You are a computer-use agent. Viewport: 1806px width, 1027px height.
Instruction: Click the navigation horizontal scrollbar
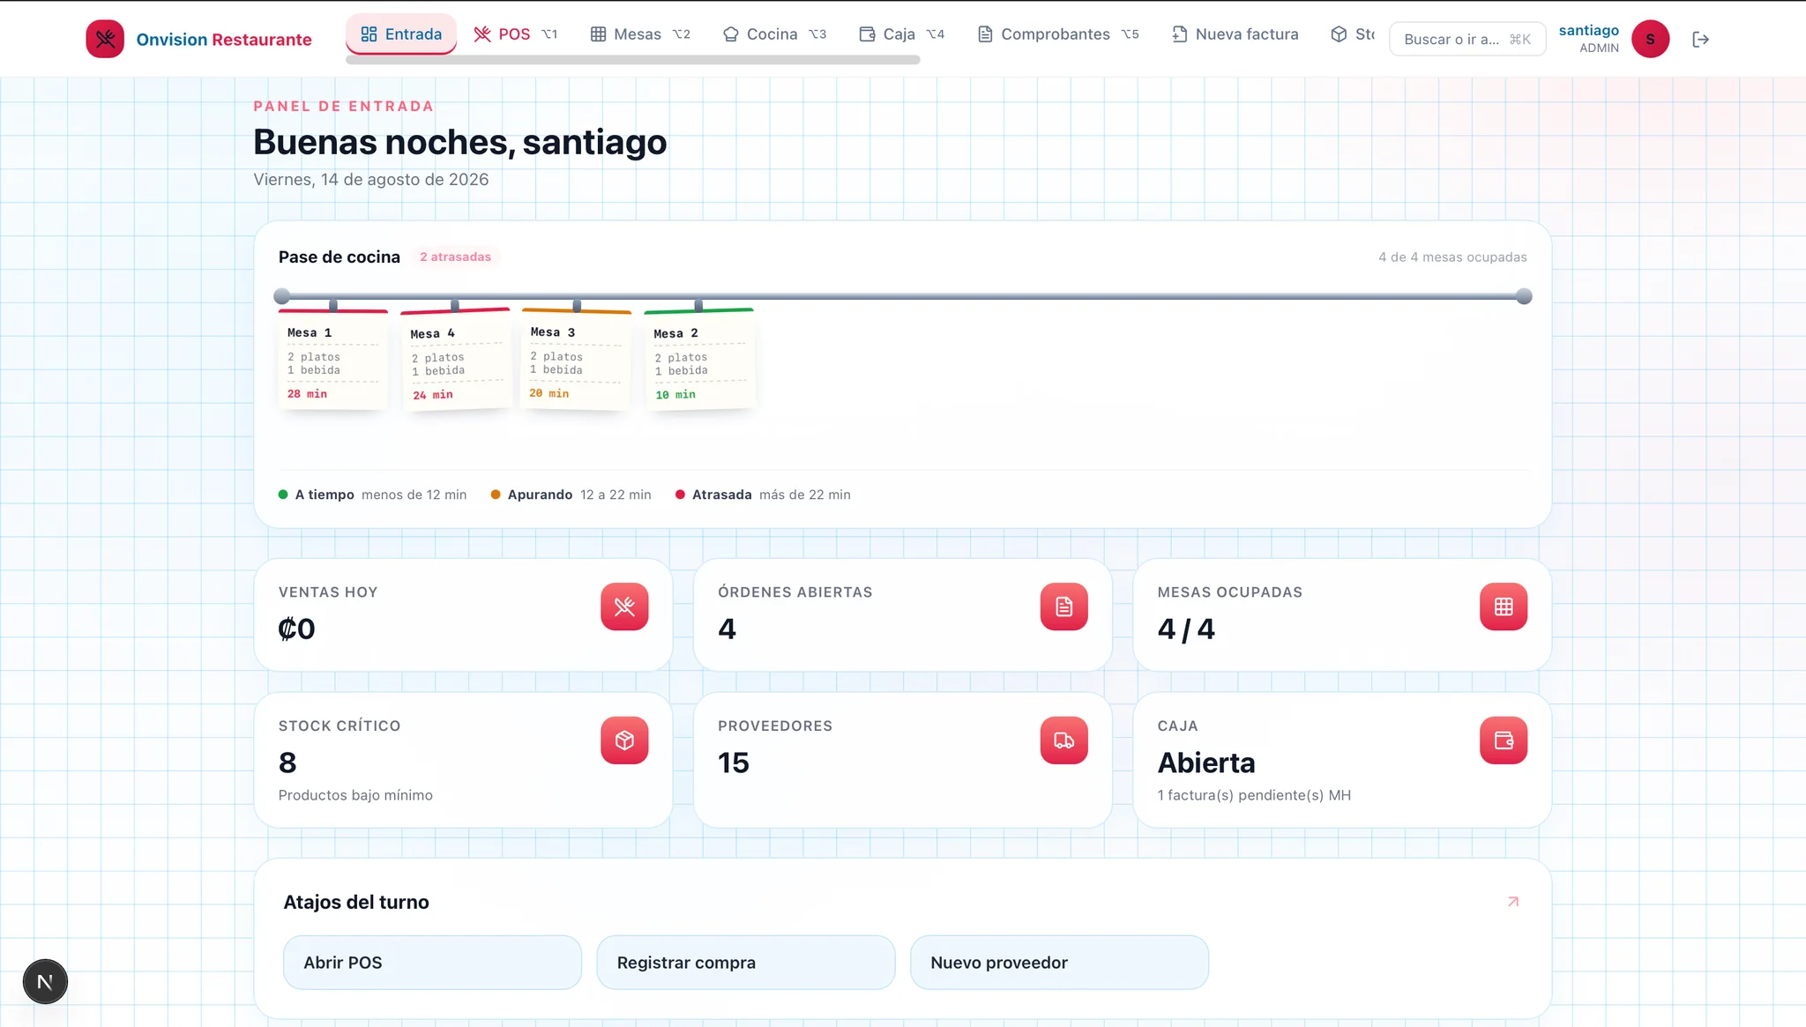point(632,60)
